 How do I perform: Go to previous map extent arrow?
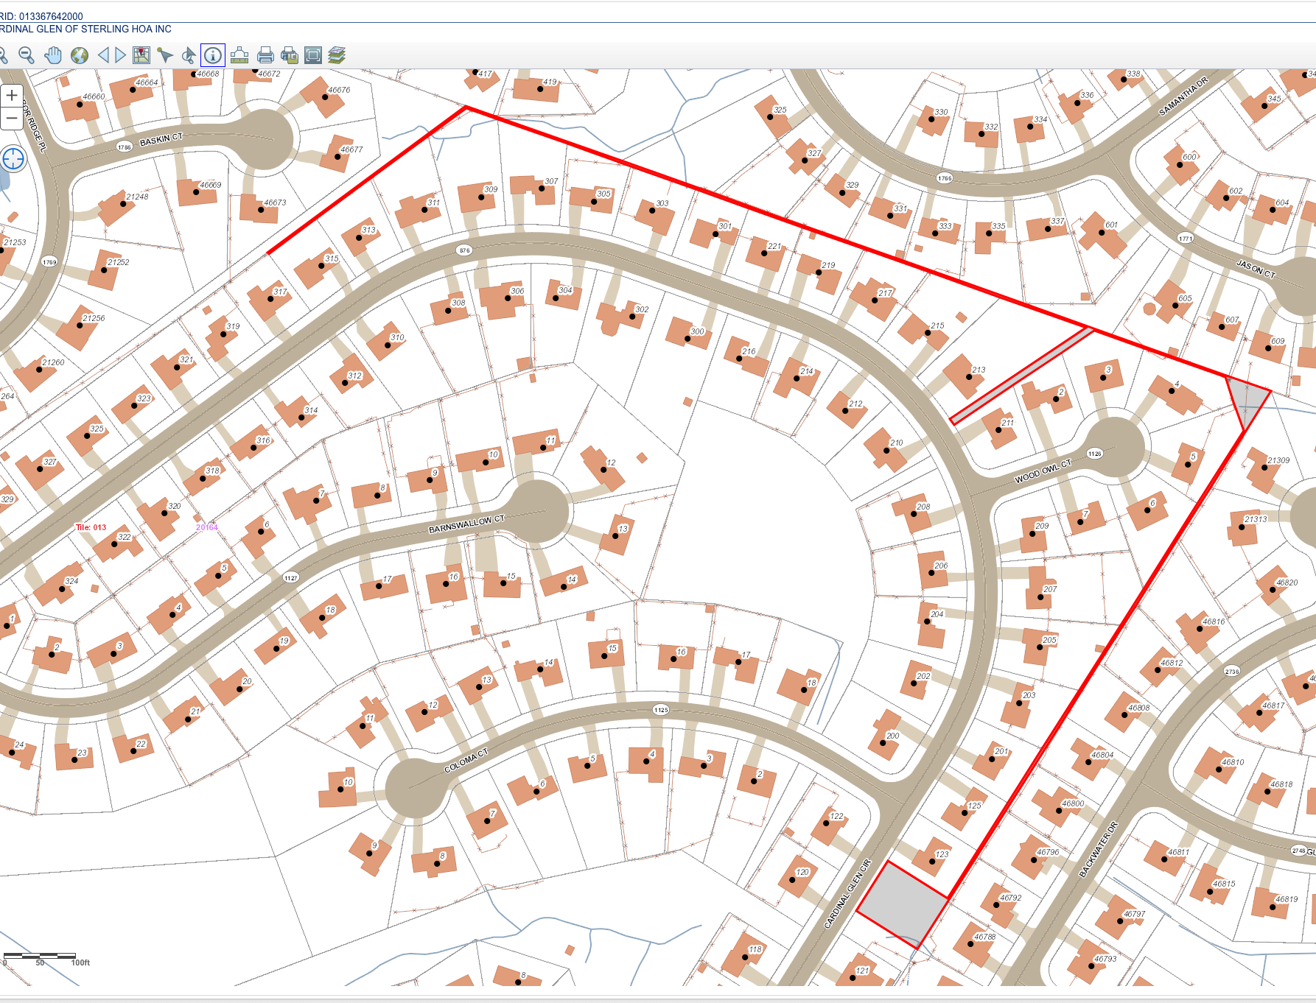pyautogui.click(x=103, y=55)
